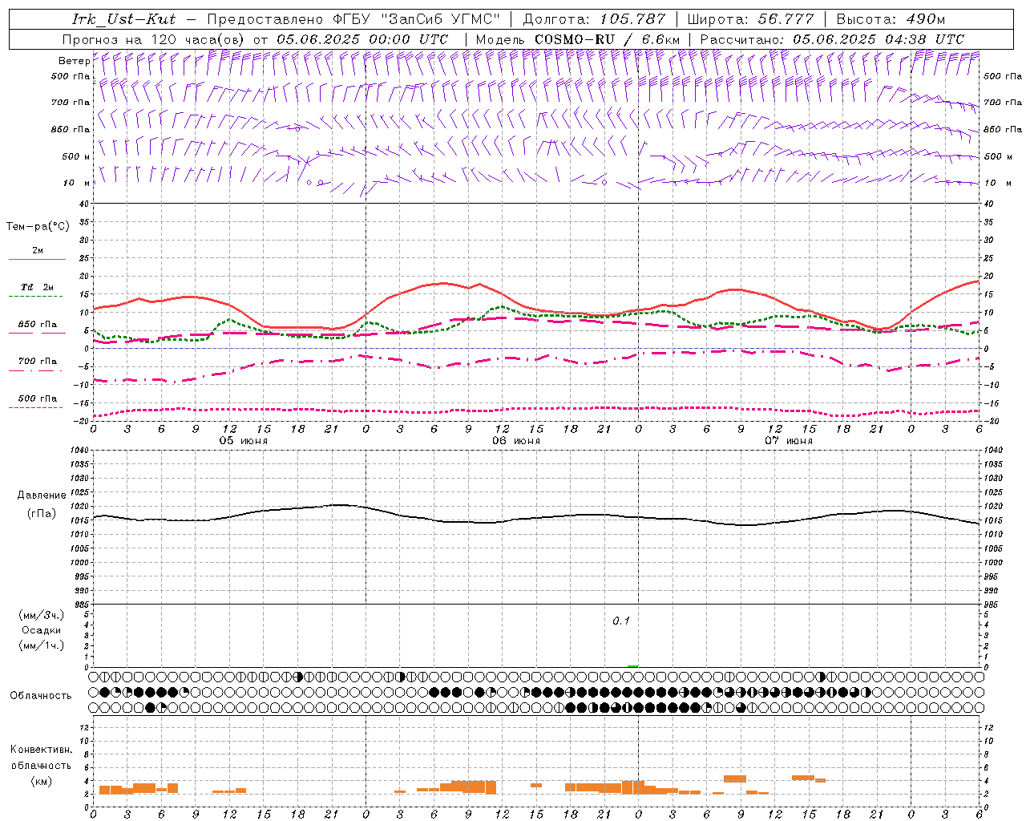Click the text "Прогноз на 120 часа(ов)"
The width and height of the screenshot is (1026, 821).
point(154,39)
